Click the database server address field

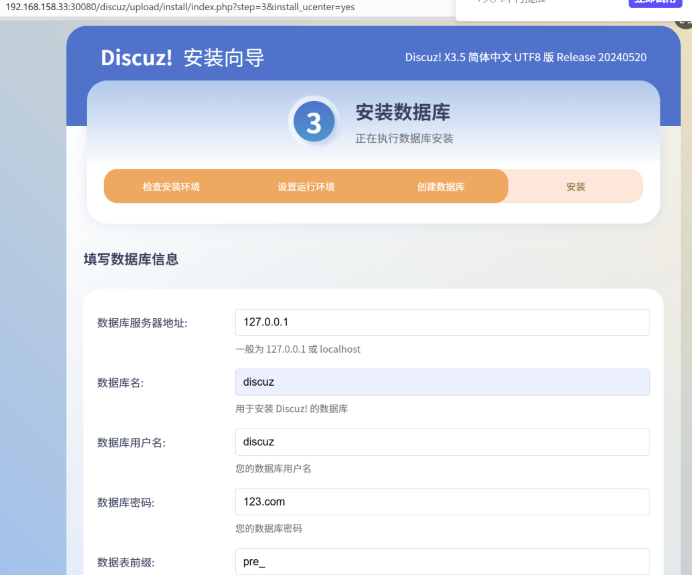pos(442,322)
